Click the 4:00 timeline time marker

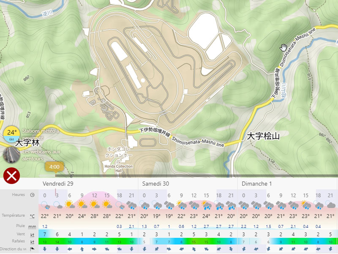(54, 167)
